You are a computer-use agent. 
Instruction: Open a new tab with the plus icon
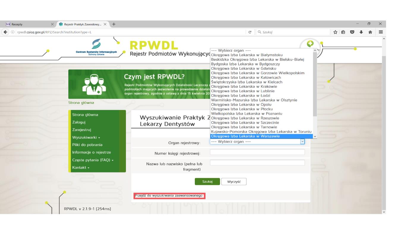pos(113,24)
